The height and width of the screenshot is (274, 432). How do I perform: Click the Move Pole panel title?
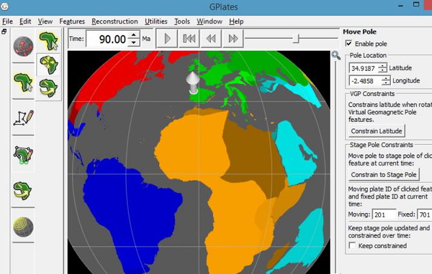click(x=359, y=32)
